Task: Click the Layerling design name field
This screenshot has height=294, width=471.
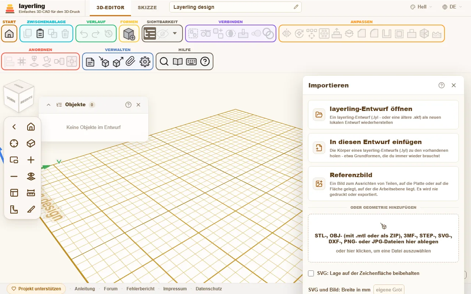Action: [x=235, y=7]
